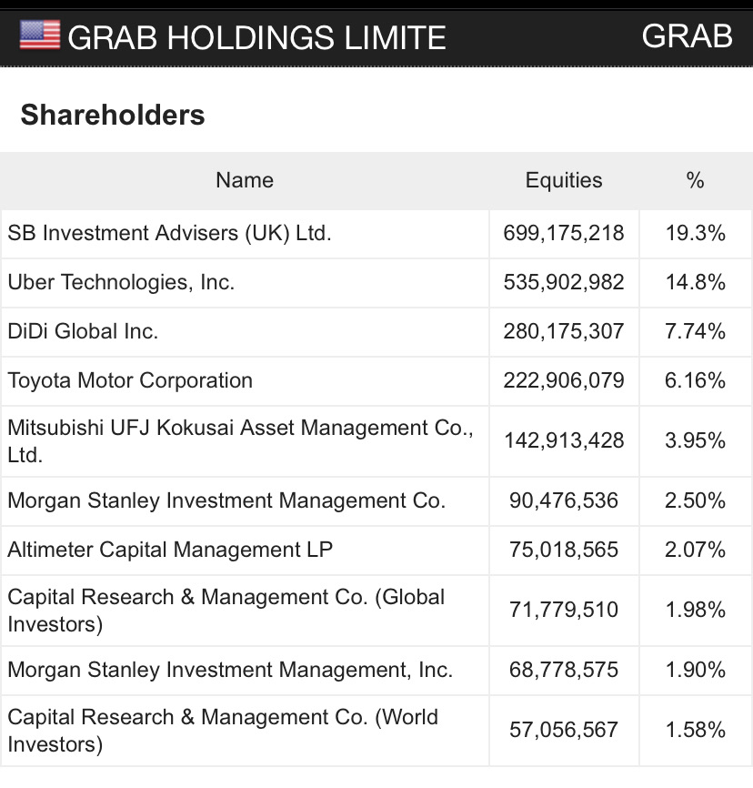Open the GRAB HOLDINGS LIMITE title
The image size is (753, 788).
tap(256, 37)
